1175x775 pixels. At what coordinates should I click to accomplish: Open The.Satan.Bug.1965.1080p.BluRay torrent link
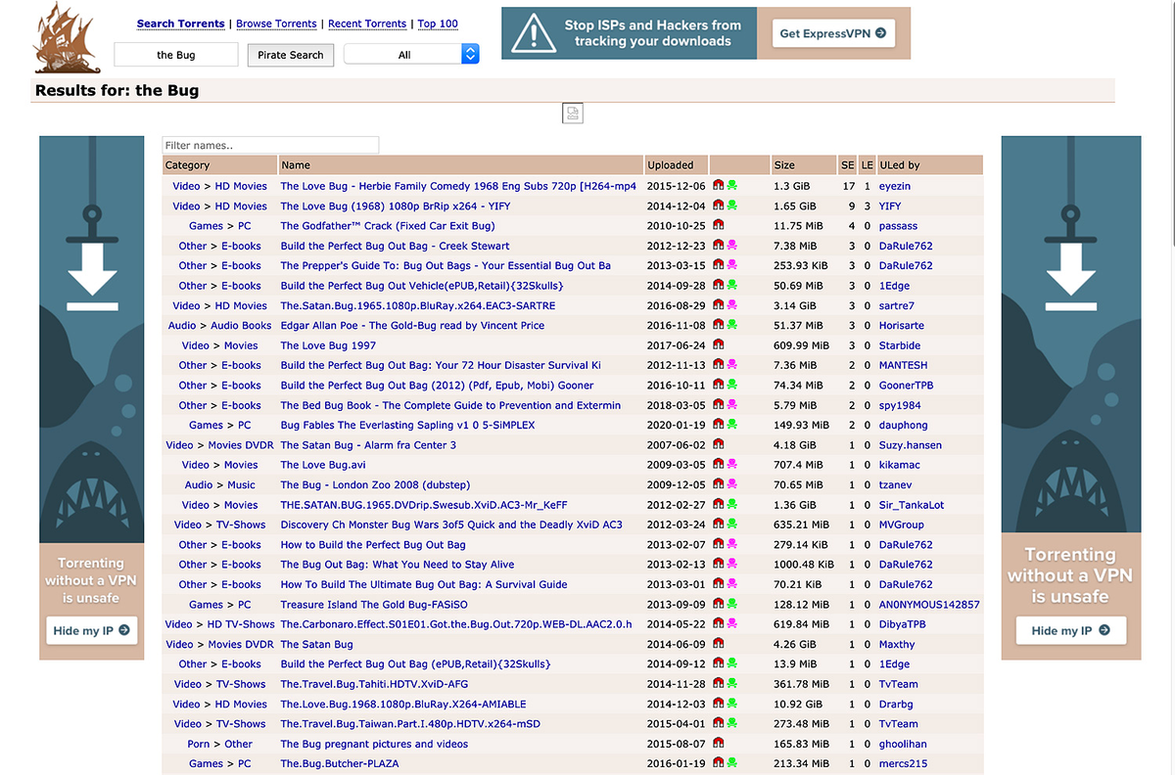pyautogui.click(x=418, y=305)
